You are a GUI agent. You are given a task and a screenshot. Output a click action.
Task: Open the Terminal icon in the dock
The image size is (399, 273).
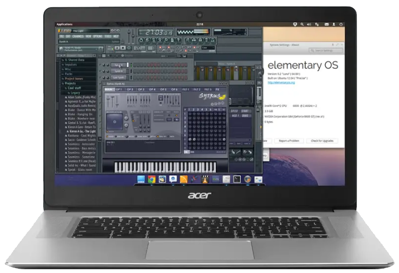(237, 180)
